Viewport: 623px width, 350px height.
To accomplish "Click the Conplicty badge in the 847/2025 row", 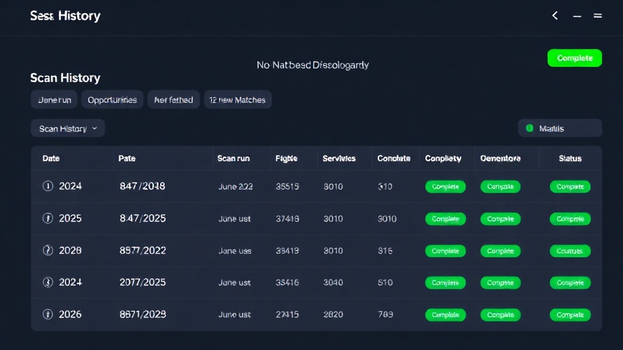I will (x=445, y=219).
